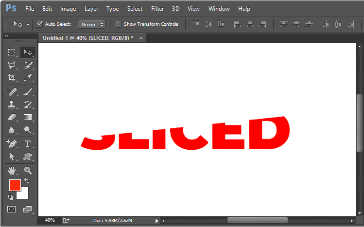Select the Quick Selection tool
This screenshot has width=364, height=227.
pyautogui.click(x=28, y=65)
